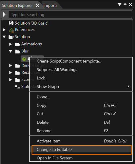Pin the Solution Explorer panel
Viewport: 135px width, 164px height.
pos(125,5)
